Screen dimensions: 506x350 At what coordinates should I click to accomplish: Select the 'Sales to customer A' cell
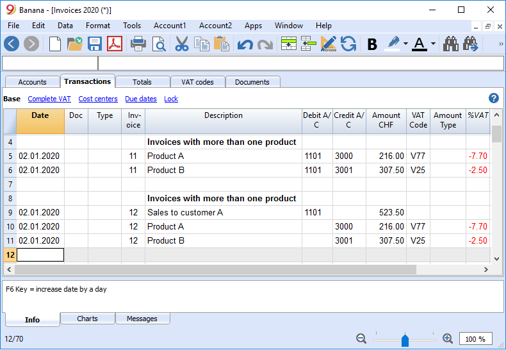224,212
